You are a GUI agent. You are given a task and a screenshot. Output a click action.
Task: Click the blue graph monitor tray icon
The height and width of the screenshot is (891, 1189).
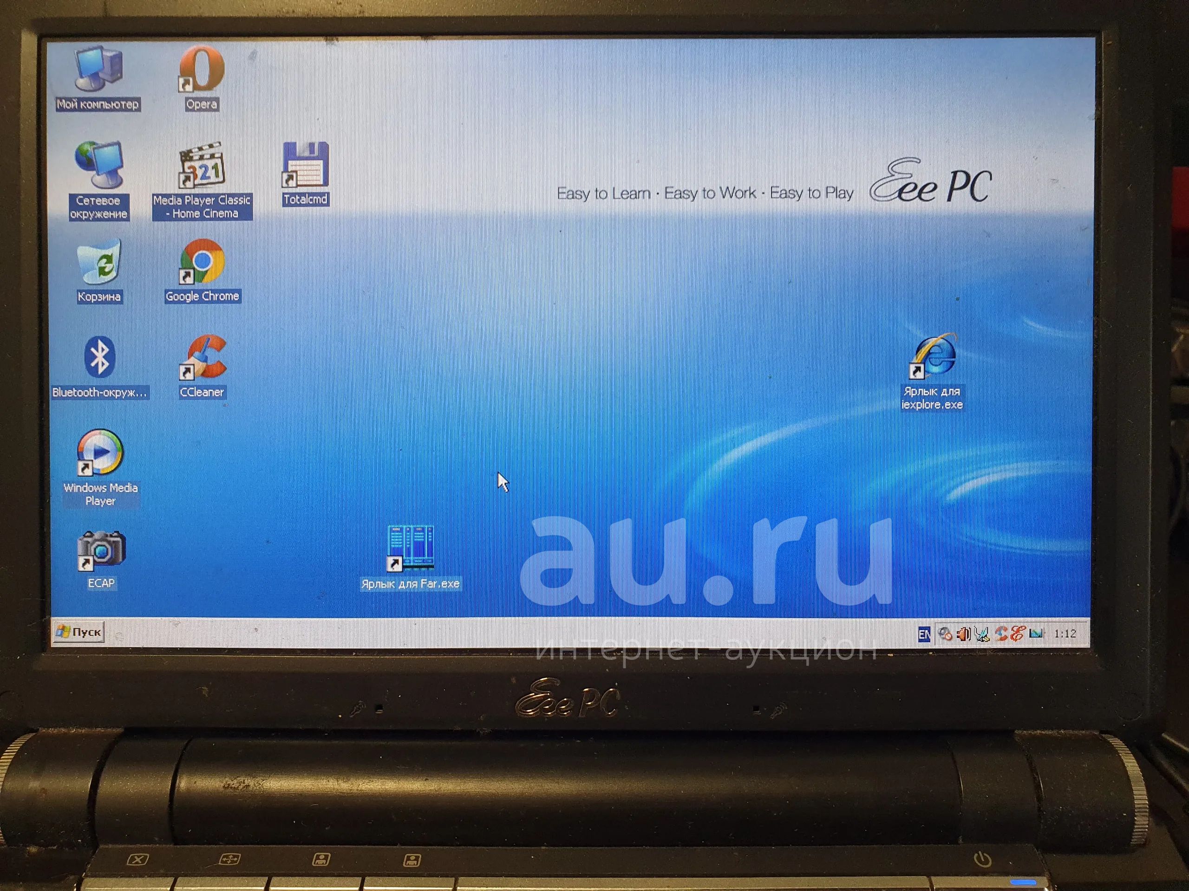pos(1036,634)
